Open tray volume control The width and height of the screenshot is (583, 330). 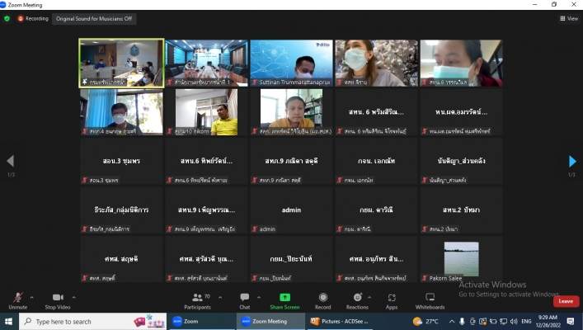(x=514, y=322)
